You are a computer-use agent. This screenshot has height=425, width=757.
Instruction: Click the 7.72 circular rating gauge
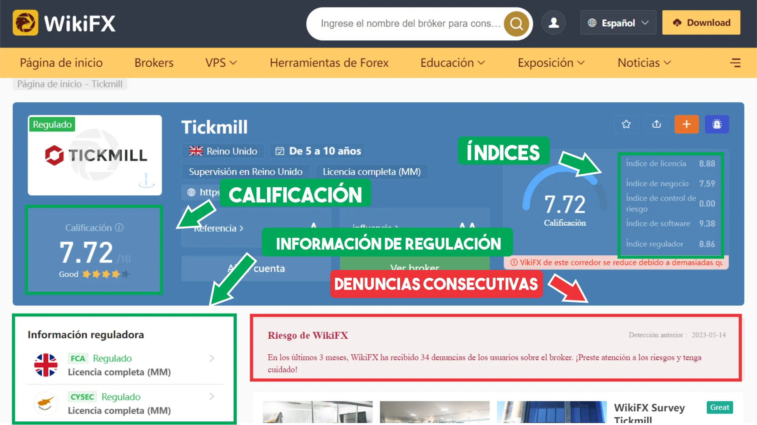tap(565, 196)
